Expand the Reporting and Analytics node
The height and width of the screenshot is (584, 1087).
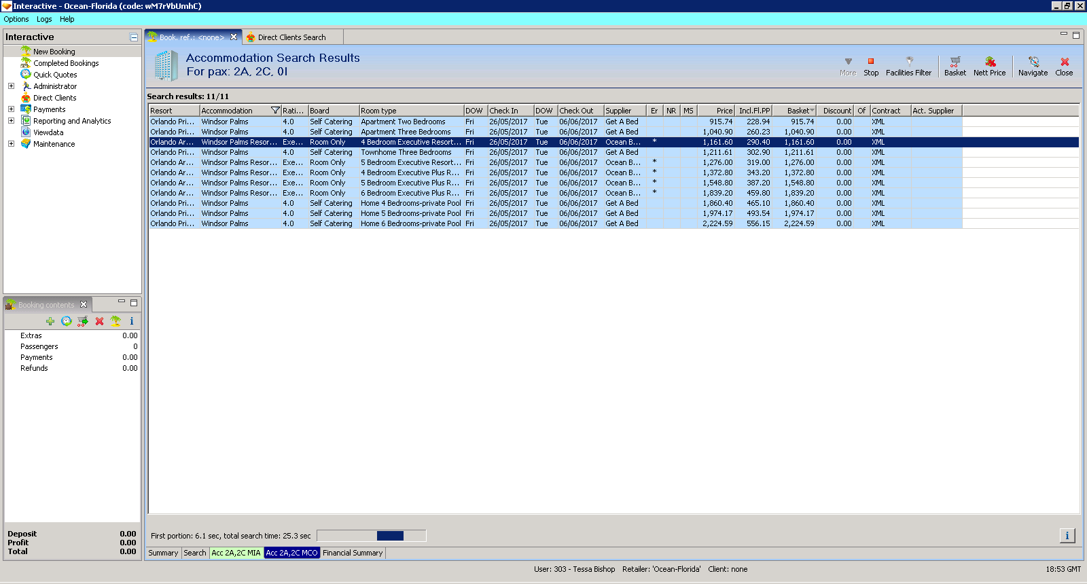(x=11, y=121)
